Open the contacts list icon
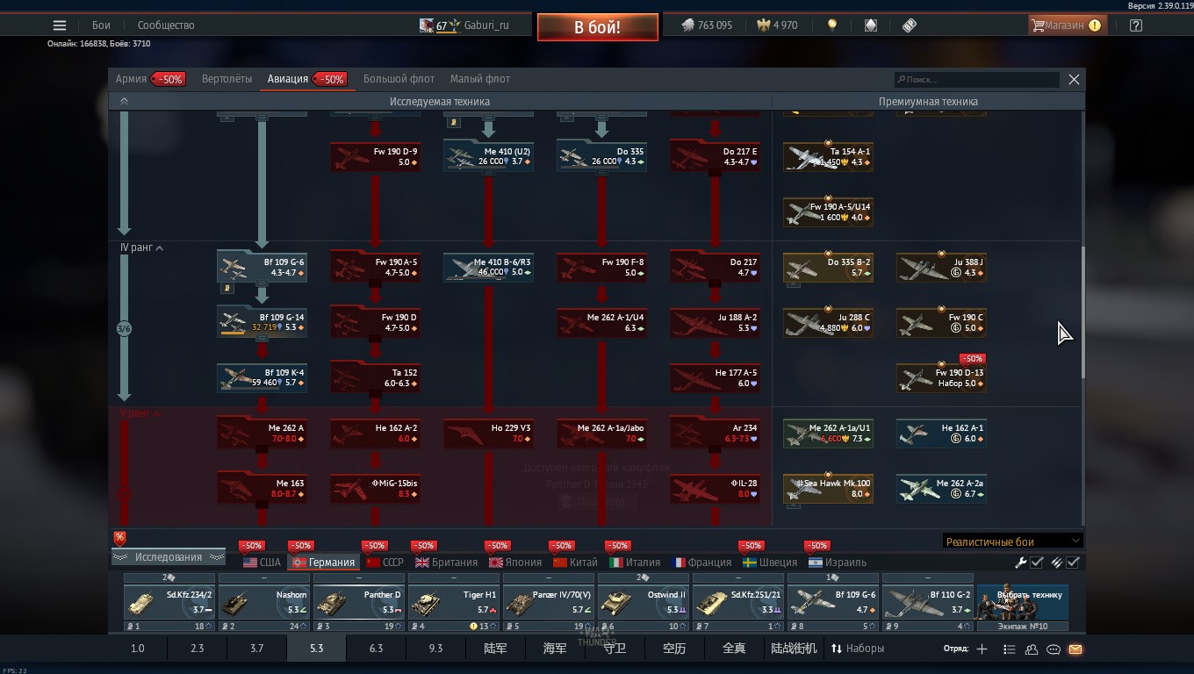Viewport: 1194px width, 674px height. pyautogui.click(x=1009, y=649)
